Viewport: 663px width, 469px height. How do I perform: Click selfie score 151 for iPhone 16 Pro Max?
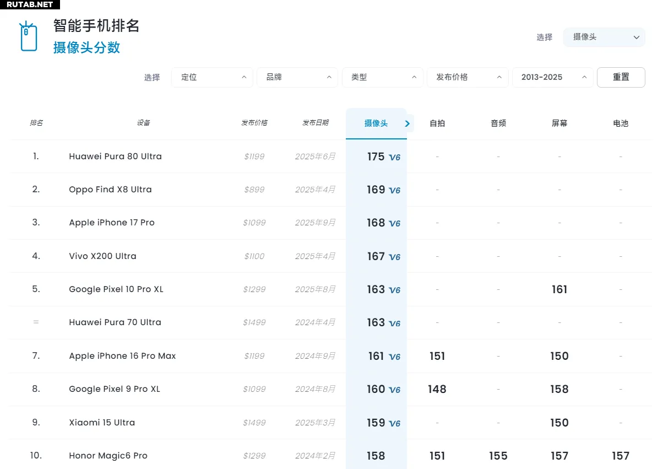pyautogui.click(x=437, y=356)
